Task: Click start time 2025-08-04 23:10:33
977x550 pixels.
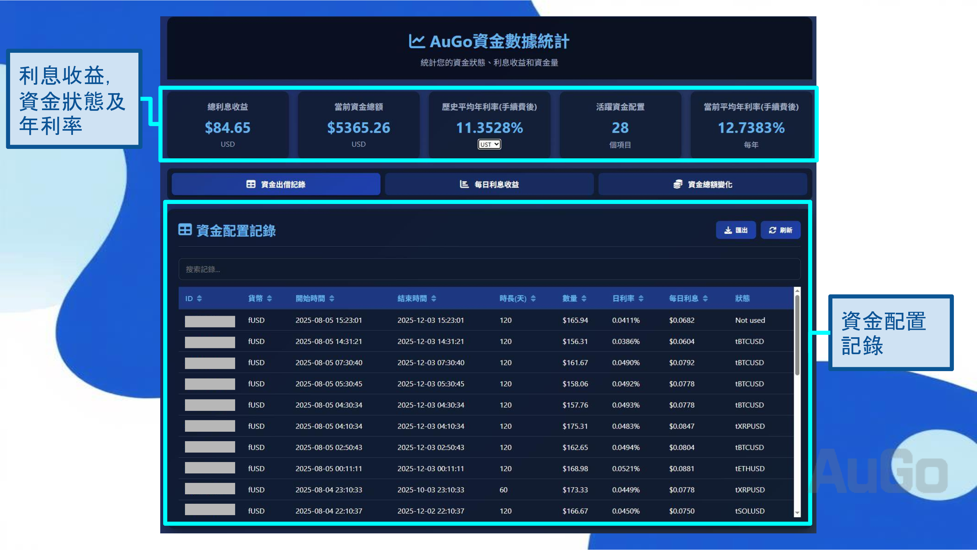Action: tap(329, 490)
